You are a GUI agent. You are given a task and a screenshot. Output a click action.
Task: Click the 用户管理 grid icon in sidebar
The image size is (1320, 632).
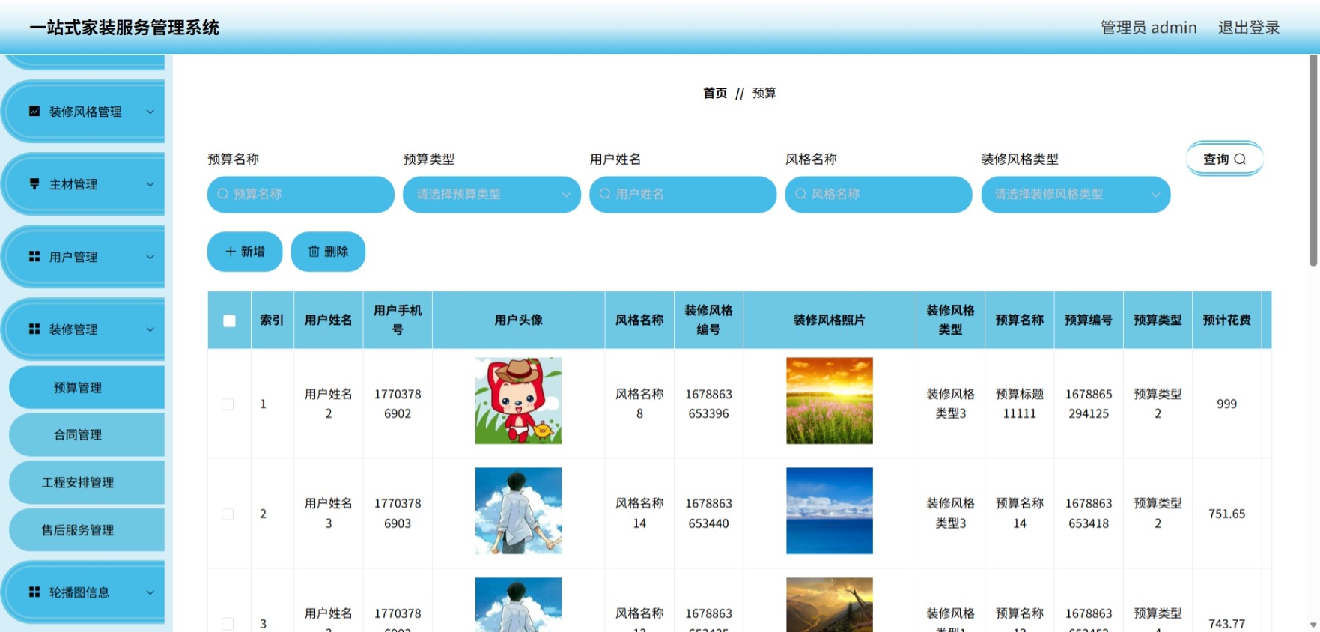pyautogui.click(x=34, y=257)
